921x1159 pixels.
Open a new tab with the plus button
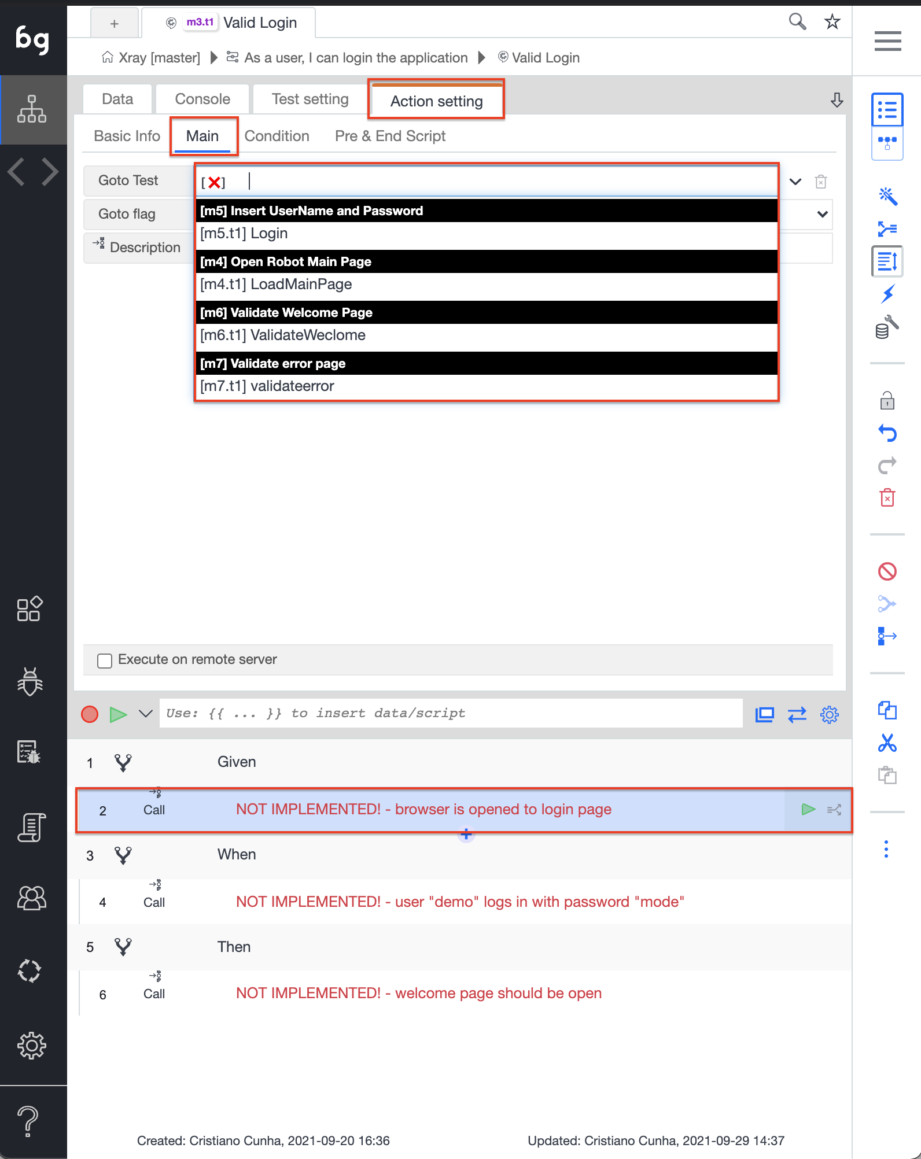point(115,23)
